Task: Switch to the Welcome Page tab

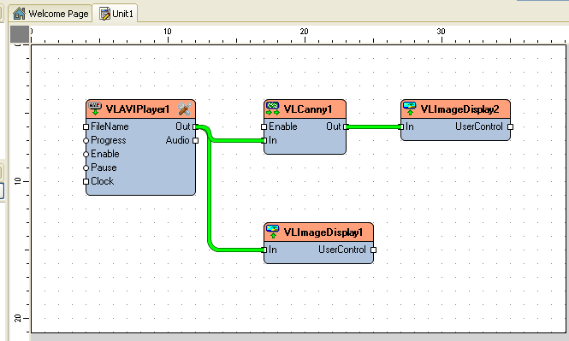Action: (x=50, y=14)
